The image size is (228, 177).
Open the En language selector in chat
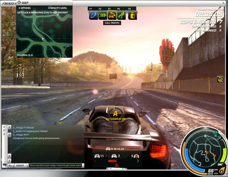point(11,165)
